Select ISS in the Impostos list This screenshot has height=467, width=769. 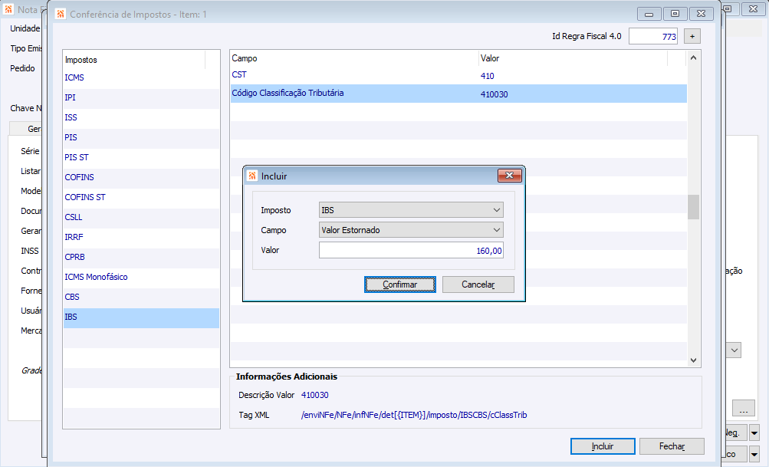(x=141, y=118)
